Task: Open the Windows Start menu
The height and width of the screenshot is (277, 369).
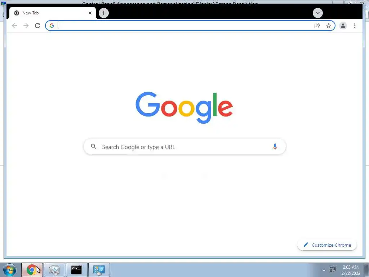Action: click(x=10, y=270)
